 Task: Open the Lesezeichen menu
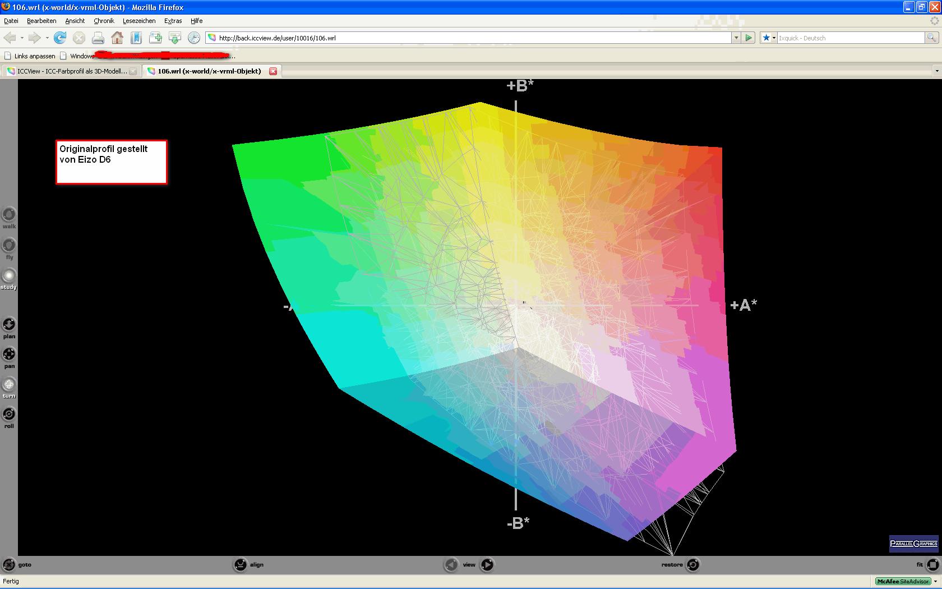click(x=139, y=21)
